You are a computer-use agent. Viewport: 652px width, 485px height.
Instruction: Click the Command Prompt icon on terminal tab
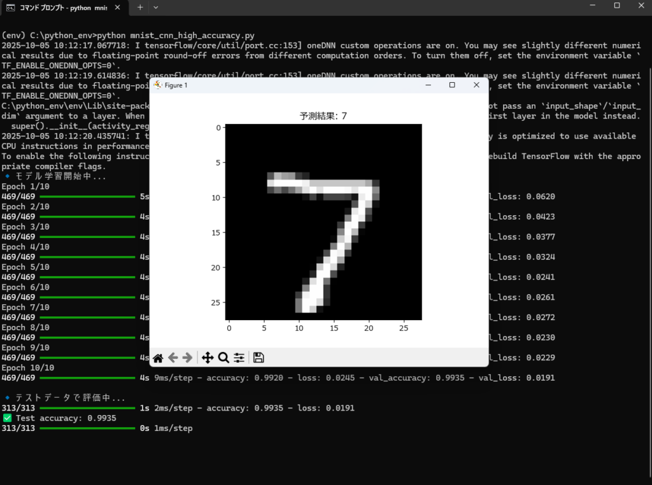pyautogui.click(x=11, y=8)
